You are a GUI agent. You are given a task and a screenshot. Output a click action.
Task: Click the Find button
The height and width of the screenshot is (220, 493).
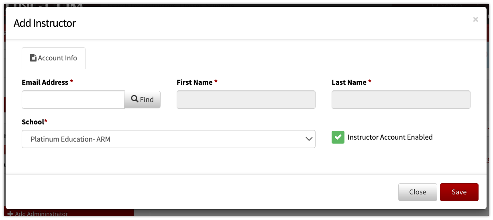click(x=142, y=100)
